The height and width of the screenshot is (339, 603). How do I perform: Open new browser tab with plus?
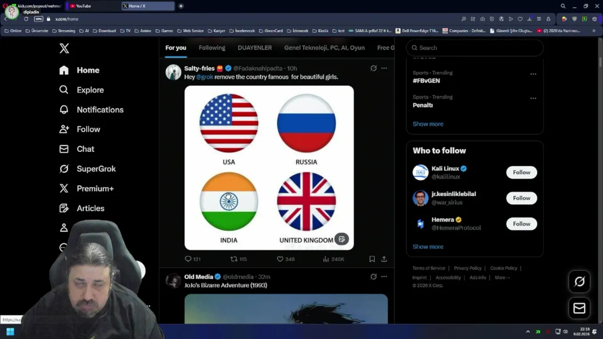pos(181,6)
